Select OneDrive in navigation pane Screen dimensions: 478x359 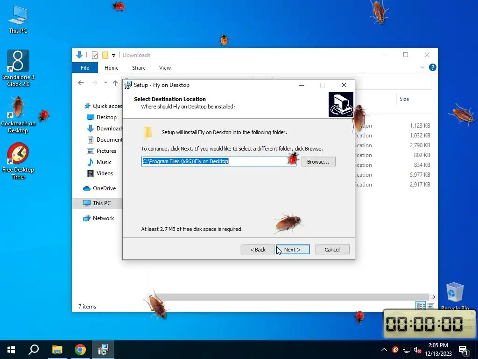[x=99, y=188]
